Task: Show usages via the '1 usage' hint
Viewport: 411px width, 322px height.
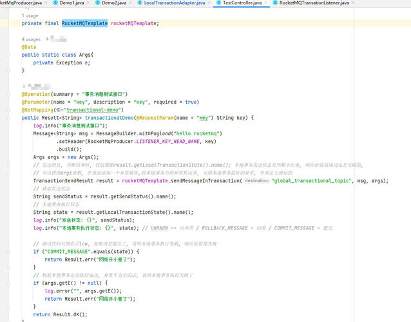Action: [x=30, y=15]
